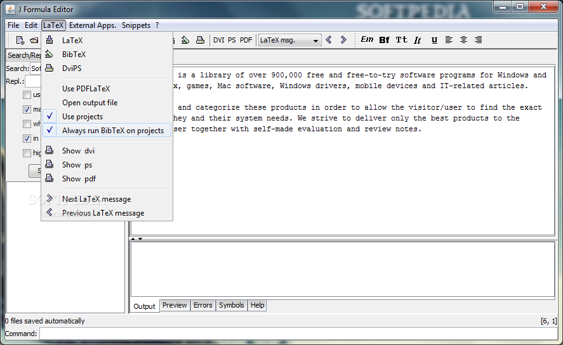563x345 pixels.
Task: Open the Edit menu
Action: click(x=31, y=25)
